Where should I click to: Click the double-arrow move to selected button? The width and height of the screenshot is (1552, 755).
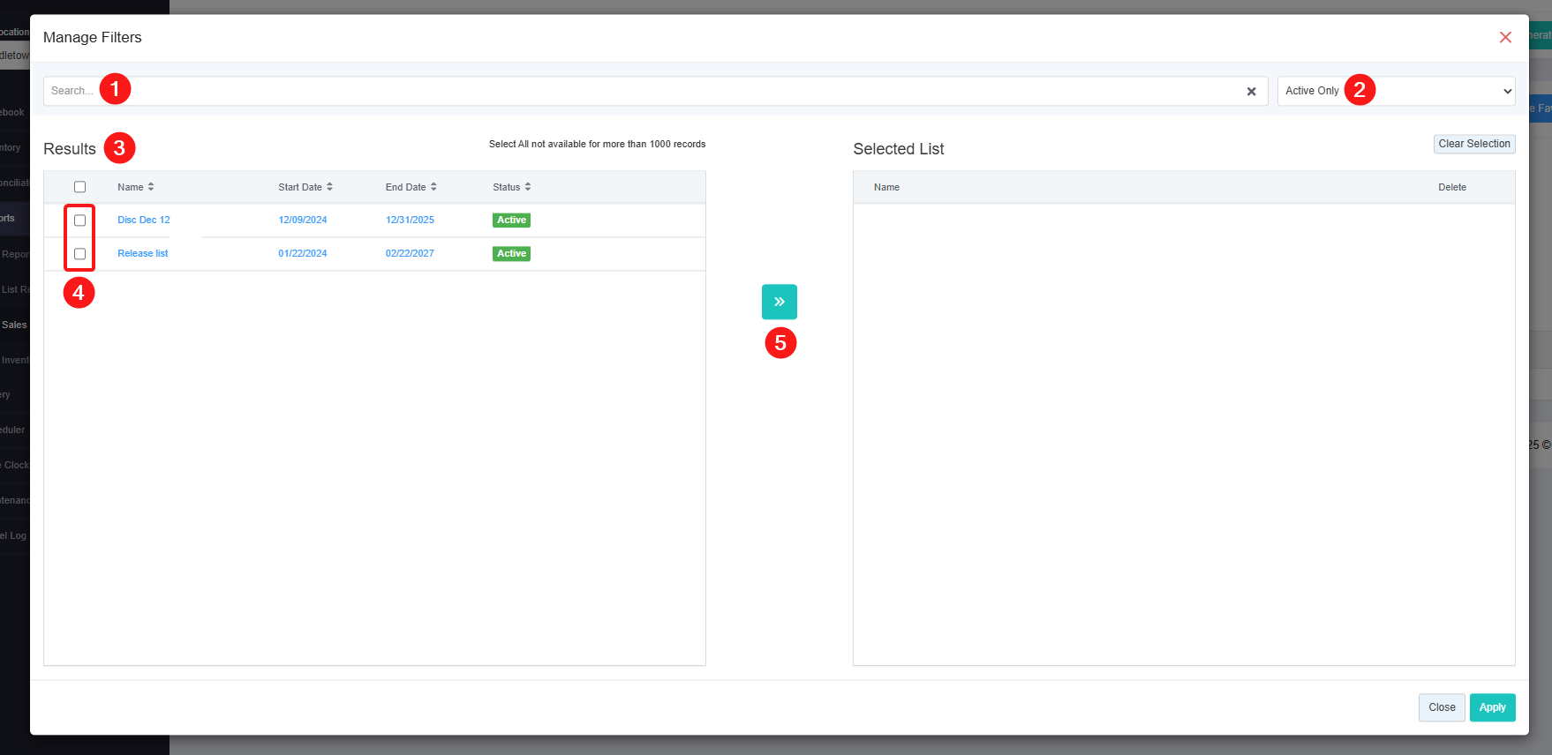tap(779, 302)
